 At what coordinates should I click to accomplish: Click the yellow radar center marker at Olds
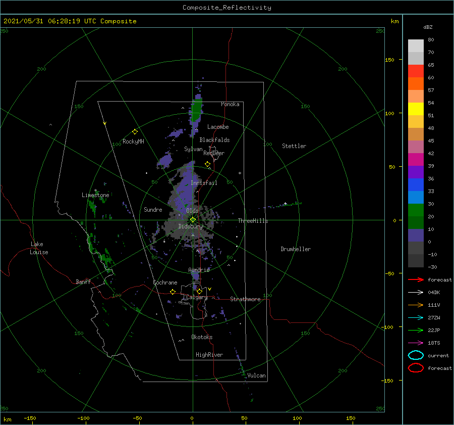[x=193, y=220]
